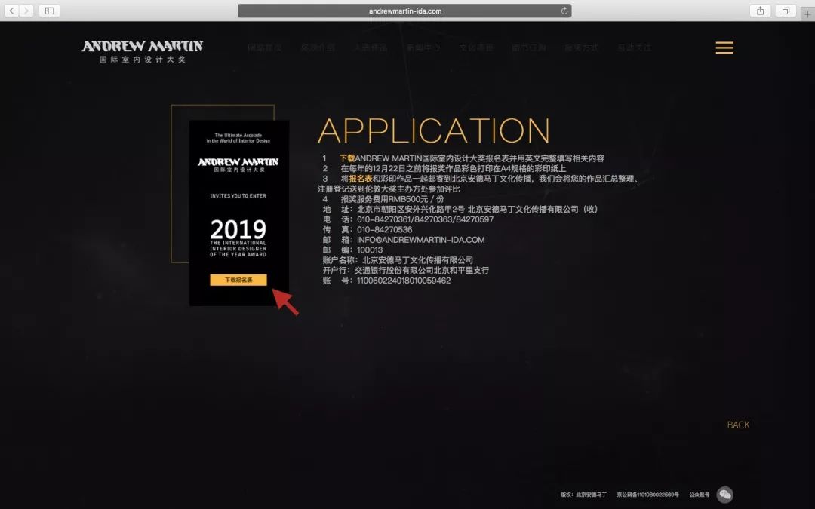Show all tabs overview icon

[786, 11]
